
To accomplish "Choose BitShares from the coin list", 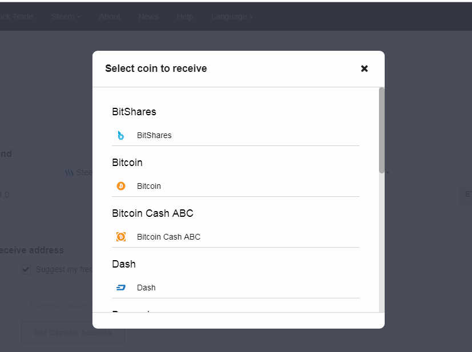I will coord(236,135).
